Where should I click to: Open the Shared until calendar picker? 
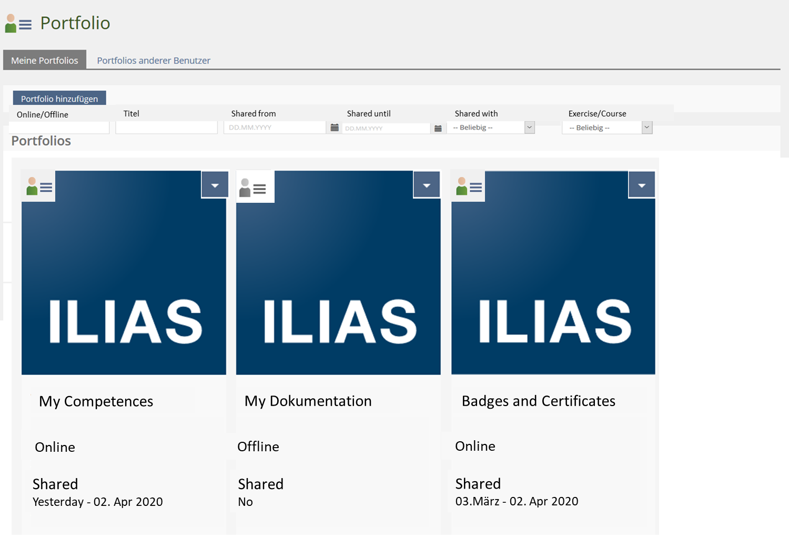[438, 128]
